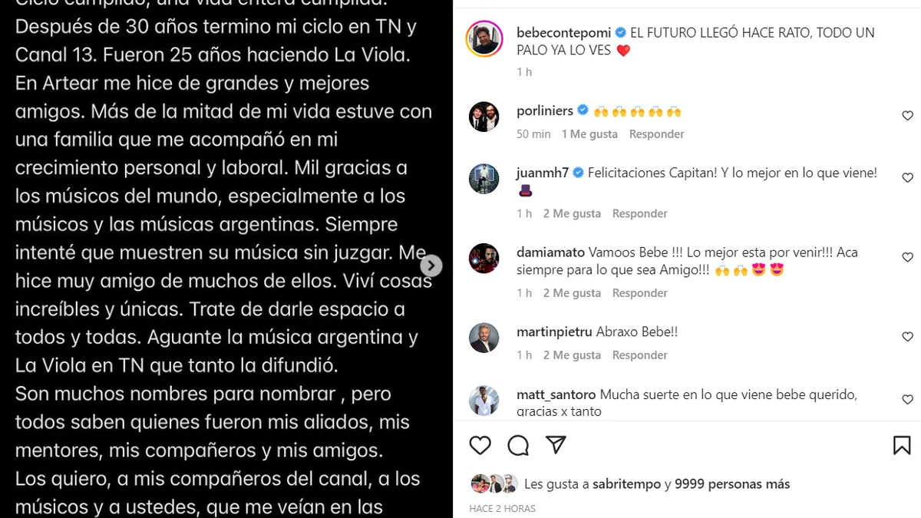Viewport: 921px width, 518px height.
Task: Share the post via paper plane icon
Action: 556,445
